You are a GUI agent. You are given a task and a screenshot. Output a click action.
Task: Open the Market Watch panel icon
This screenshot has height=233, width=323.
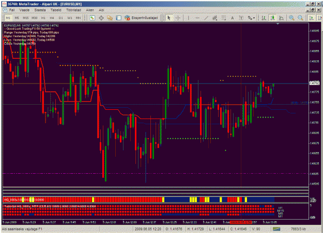92,18
